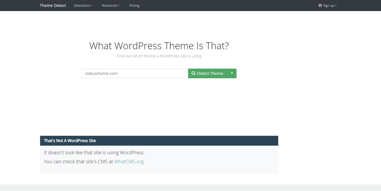This screenshot has height=191, width=381.
Task: Click the 'That's Not A WordPress Site' header
Action: point(159,140)
